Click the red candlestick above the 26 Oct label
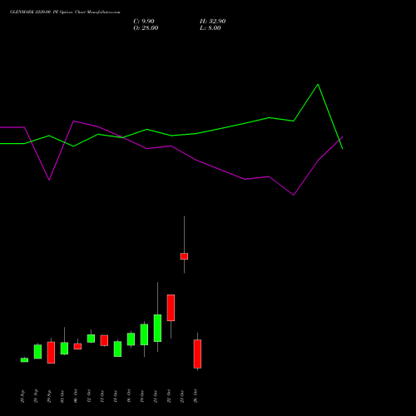 coord(197,354)
